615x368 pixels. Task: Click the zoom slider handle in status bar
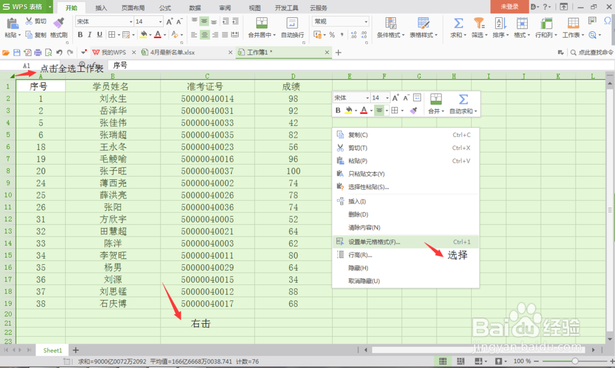click(x=574, y=361)
